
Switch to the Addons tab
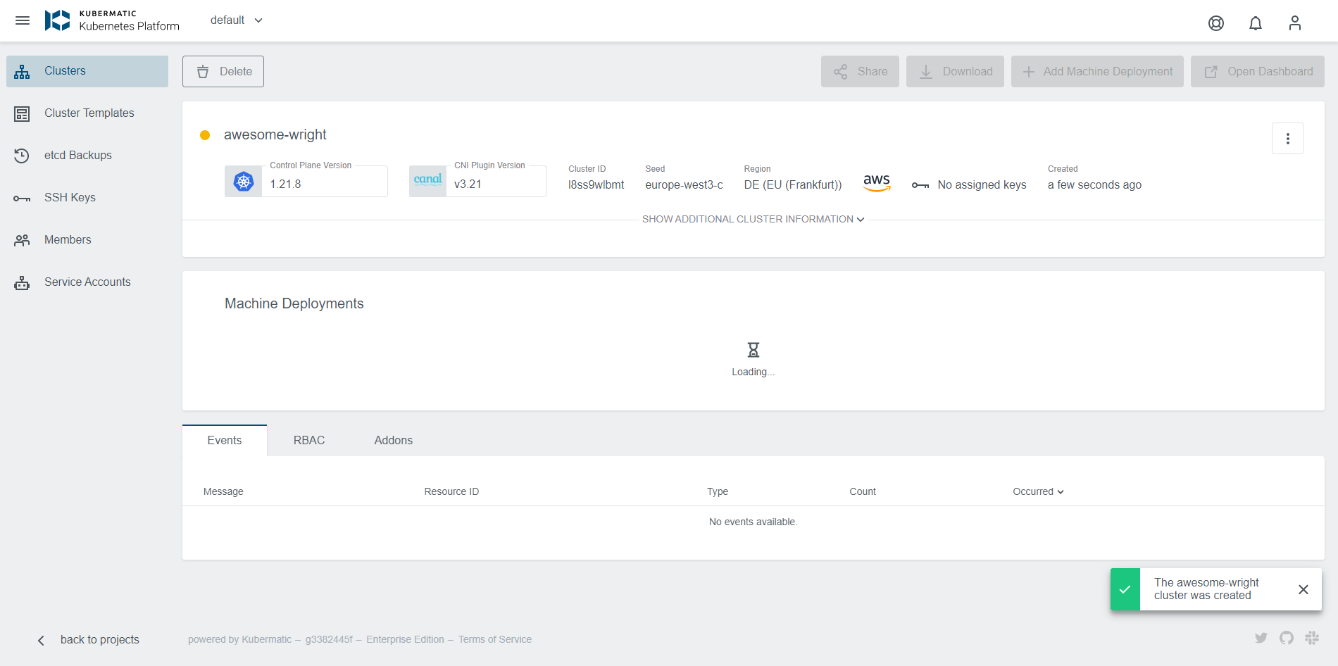[x=393, y=440]
